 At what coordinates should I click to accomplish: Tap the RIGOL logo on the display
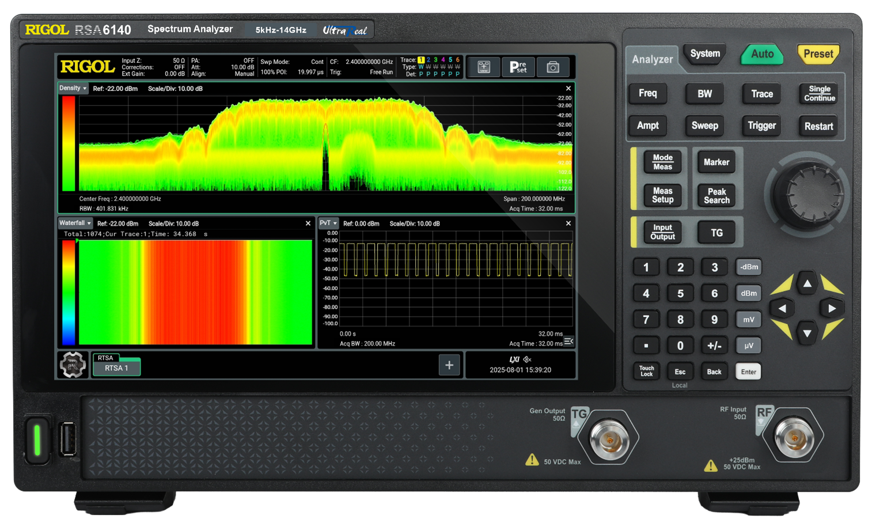coord(88,67)
